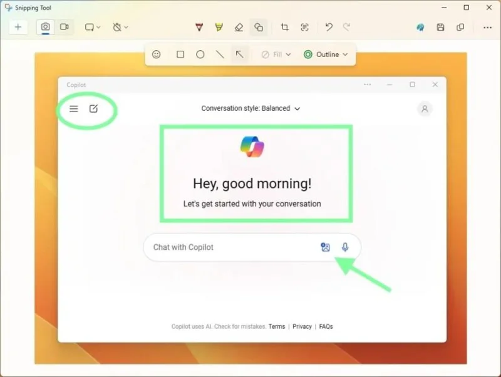Viewport: 501px width, 377px height.
Task: Select the eraser tool
Action: click(239, 28)
